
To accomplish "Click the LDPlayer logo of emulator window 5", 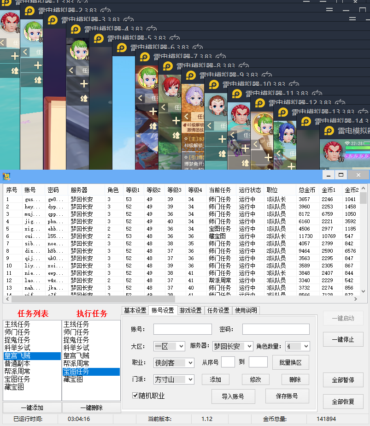I will [99, 39].
